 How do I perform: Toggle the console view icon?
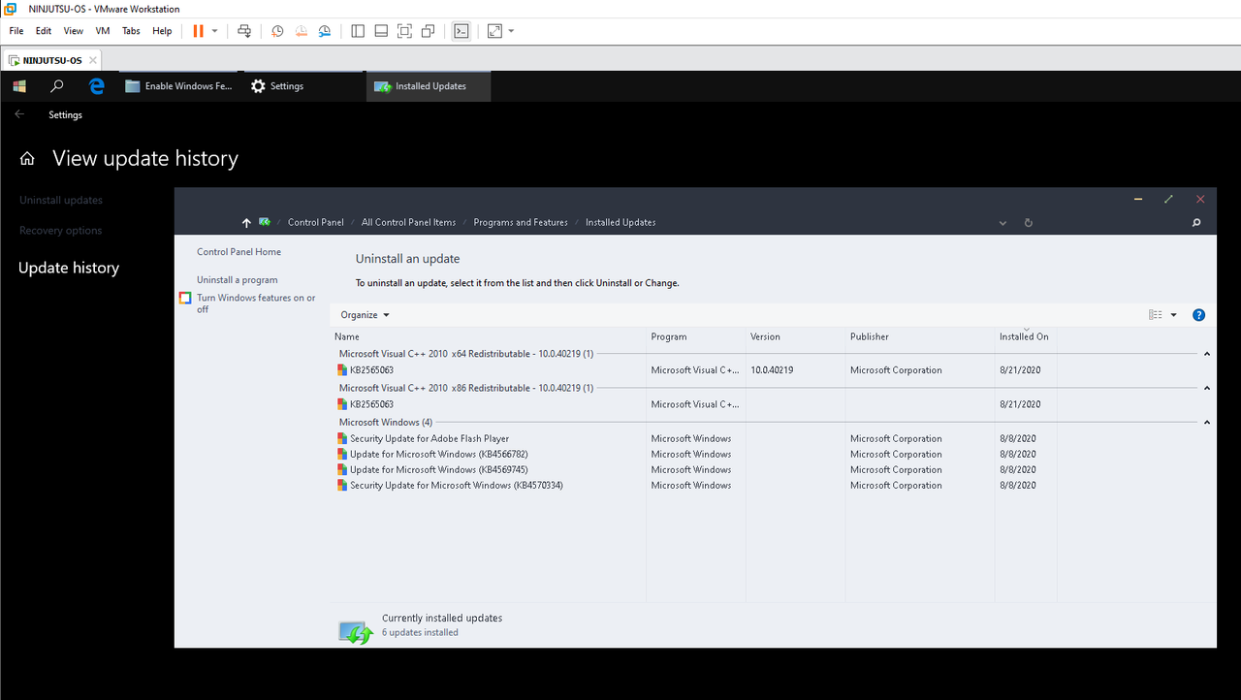[x=461, y=31]
